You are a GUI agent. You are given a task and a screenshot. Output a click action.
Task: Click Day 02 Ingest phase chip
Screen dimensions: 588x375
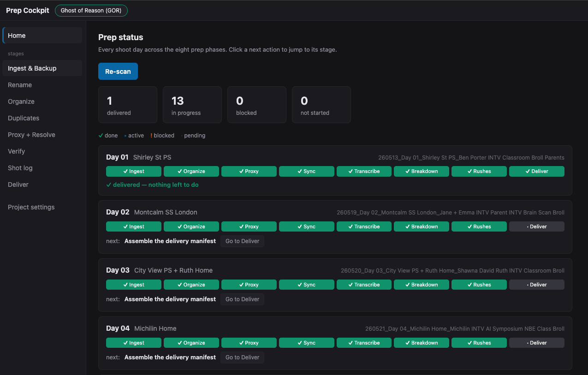pos(134,226)
